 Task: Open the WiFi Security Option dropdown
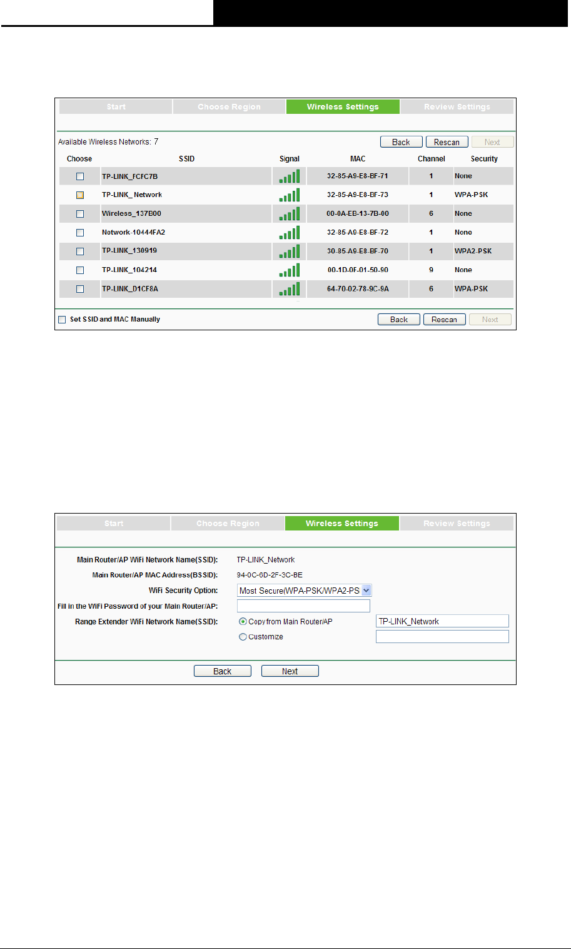(x=305, y=591)
